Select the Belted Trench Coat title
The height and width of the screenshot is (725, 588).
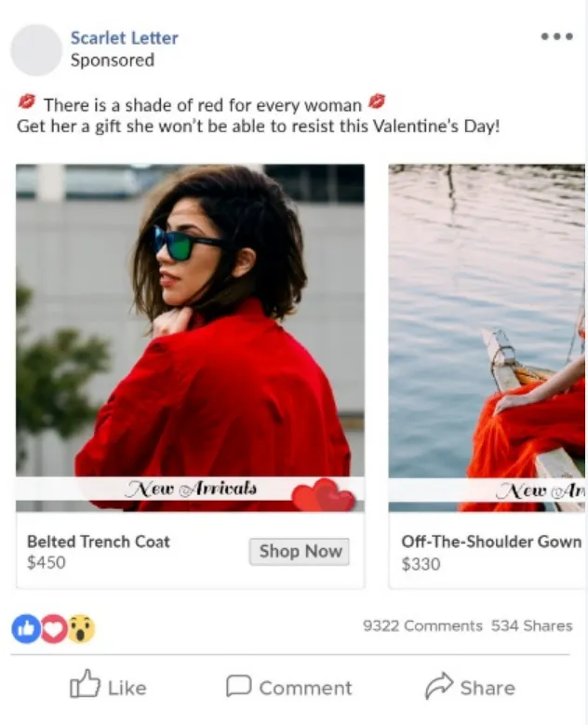[x=99, y=542]
